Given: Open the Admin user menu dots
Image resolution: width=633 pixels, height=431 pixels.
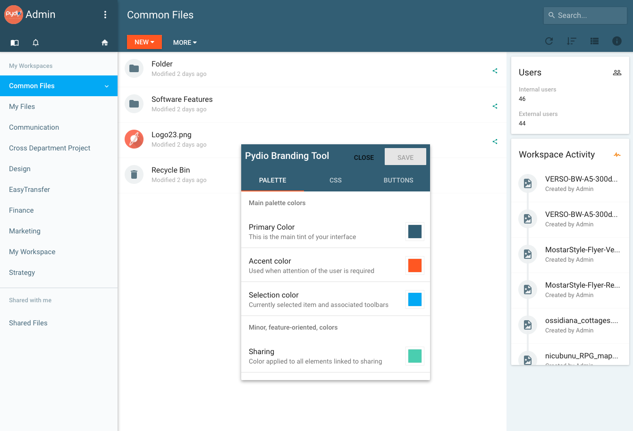Looking at the screenshot, I should tap(105, 15).
